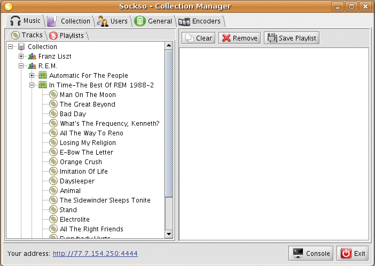This screenshot has height=266, width=375.
Task: Click Automatic For The People album icon
Action: pyautogui.click(x=43, y=75)
